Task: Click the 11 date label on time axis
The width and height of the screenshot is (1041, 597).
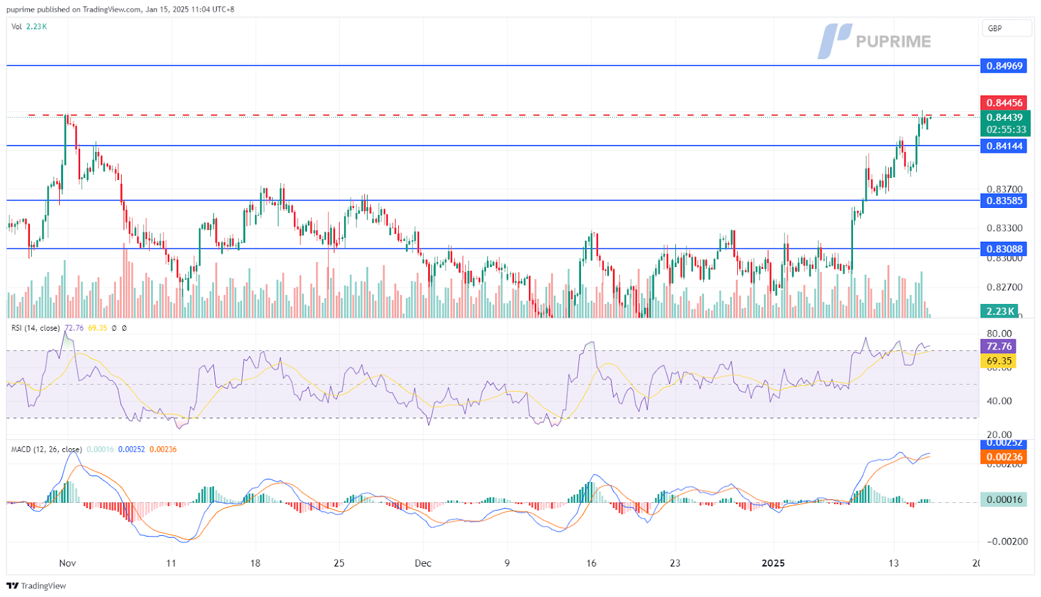Action: pos(171,563)
